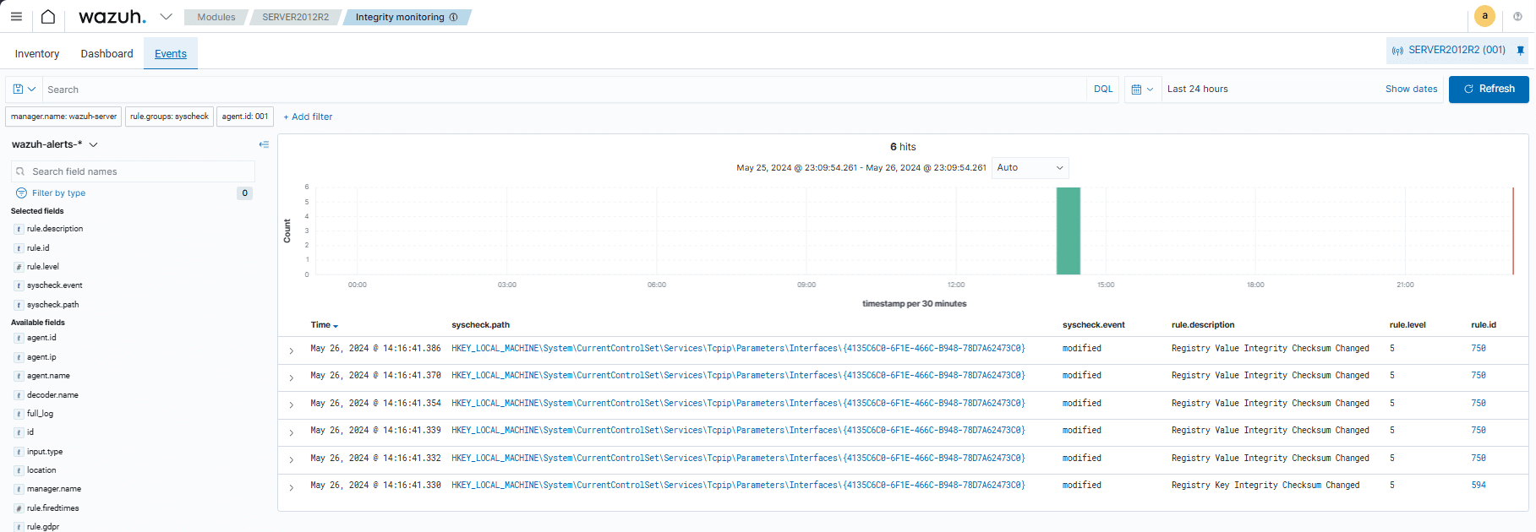This screenshot has width=1536, height=532.
Task: Open the Filter by type options
Action: pos(58,193)
